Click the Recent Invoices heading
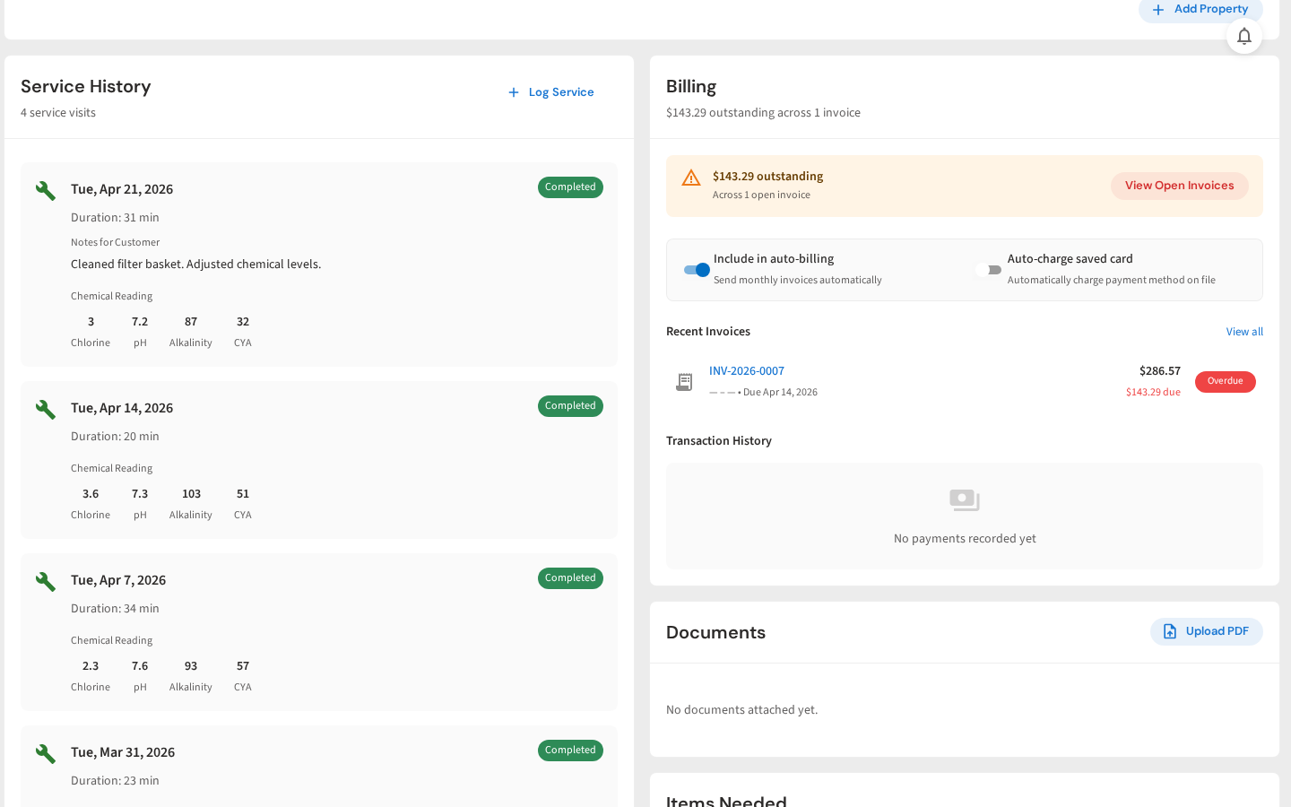This screenshot has height=807, width=1291. 708,332
